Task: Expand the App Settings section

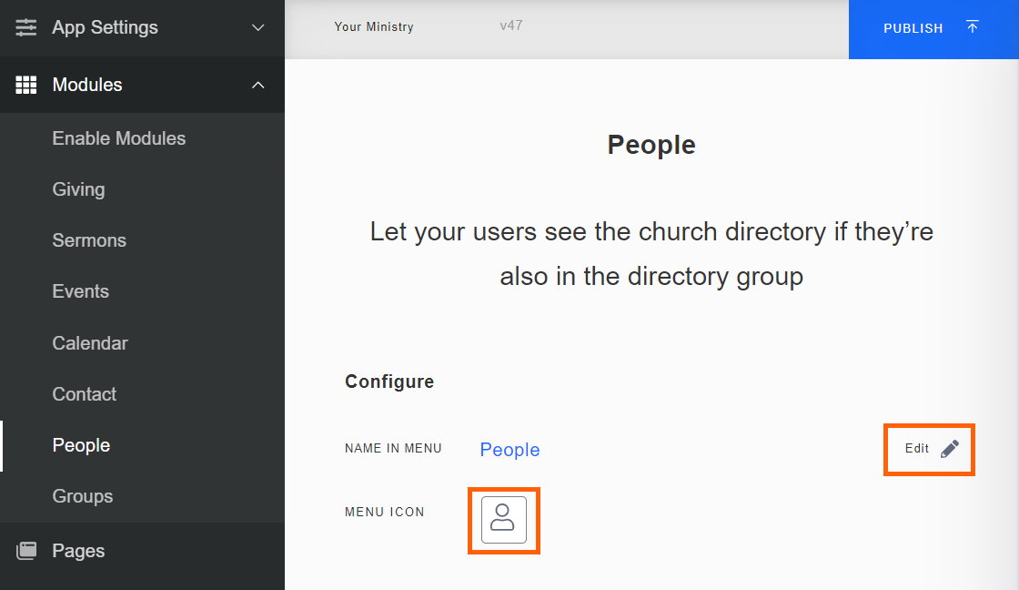Action: coord(257,27)
